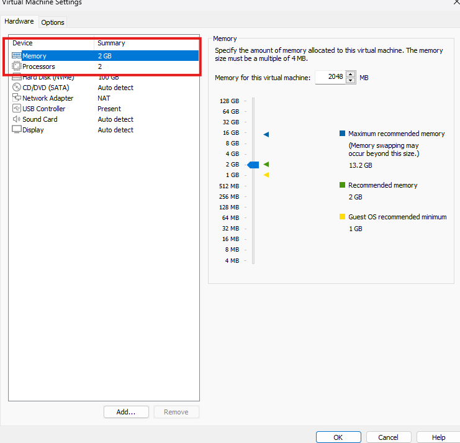The height and width of the screenshot is (443, 460).
Task: Click the 64 GB slider label
Action: pos(230,112)
